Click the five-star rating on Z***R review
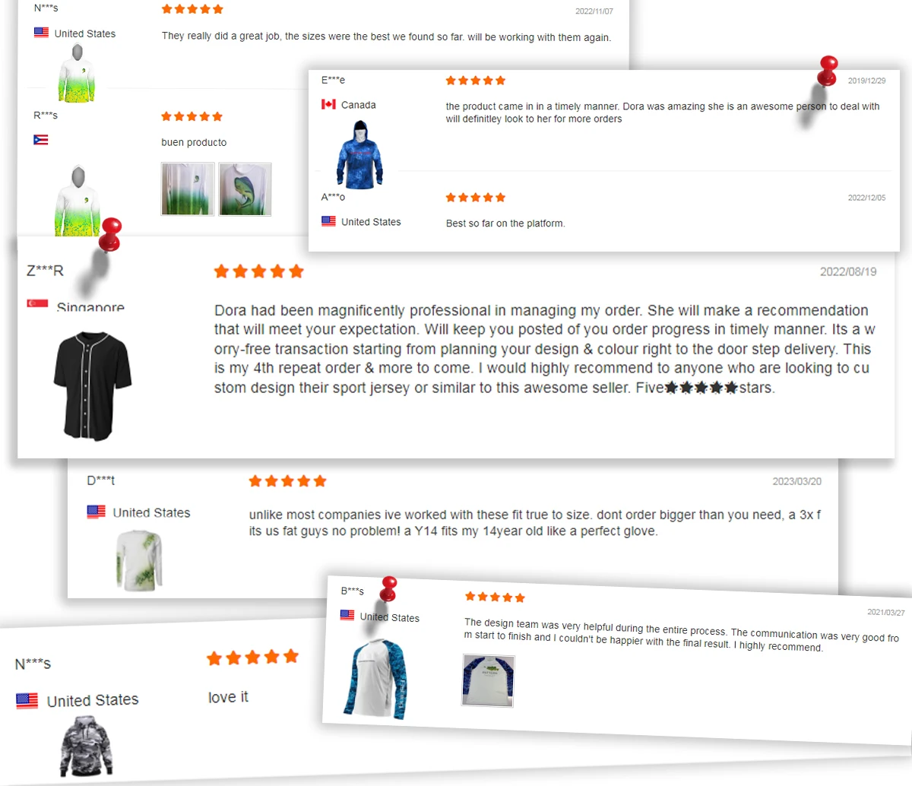The width and height of the screenshot is (912, 786). click(258, 271)
